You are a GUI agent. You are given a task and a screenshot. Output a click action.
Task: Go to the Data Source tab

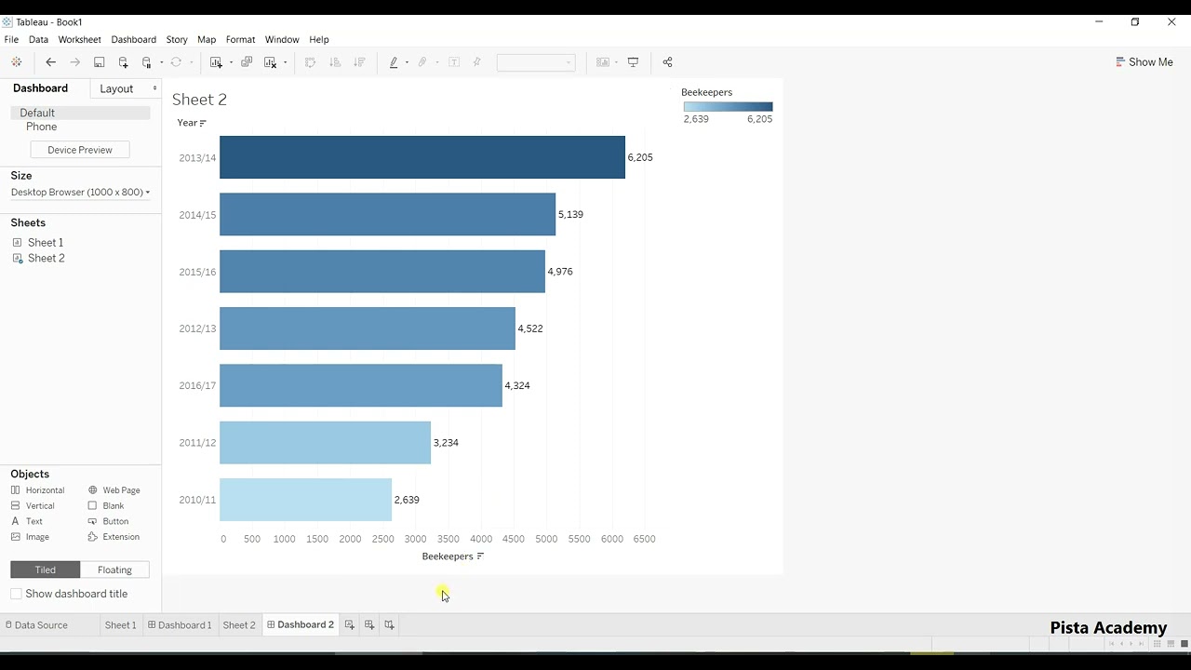pyautogui.click(x=37, y=624)
